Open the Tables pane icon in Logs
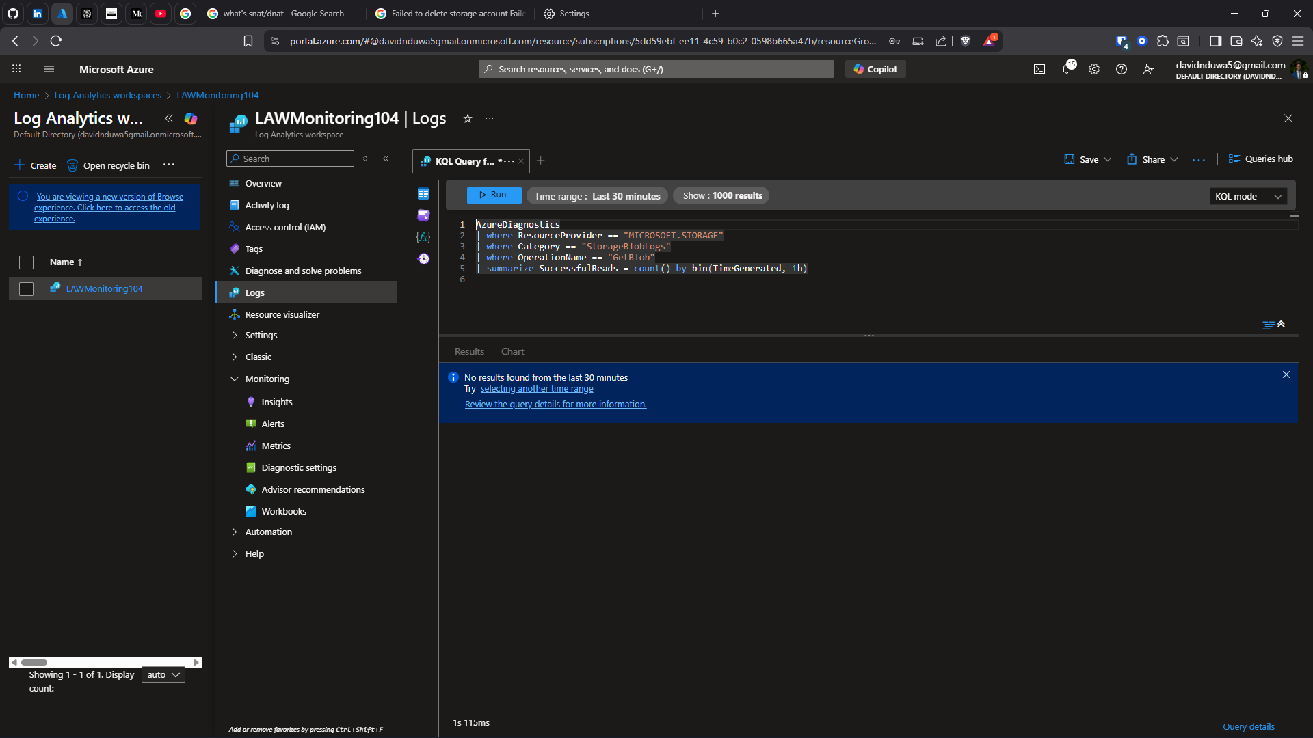Screen dimensions: 1313x738 (x=423, y=194)
